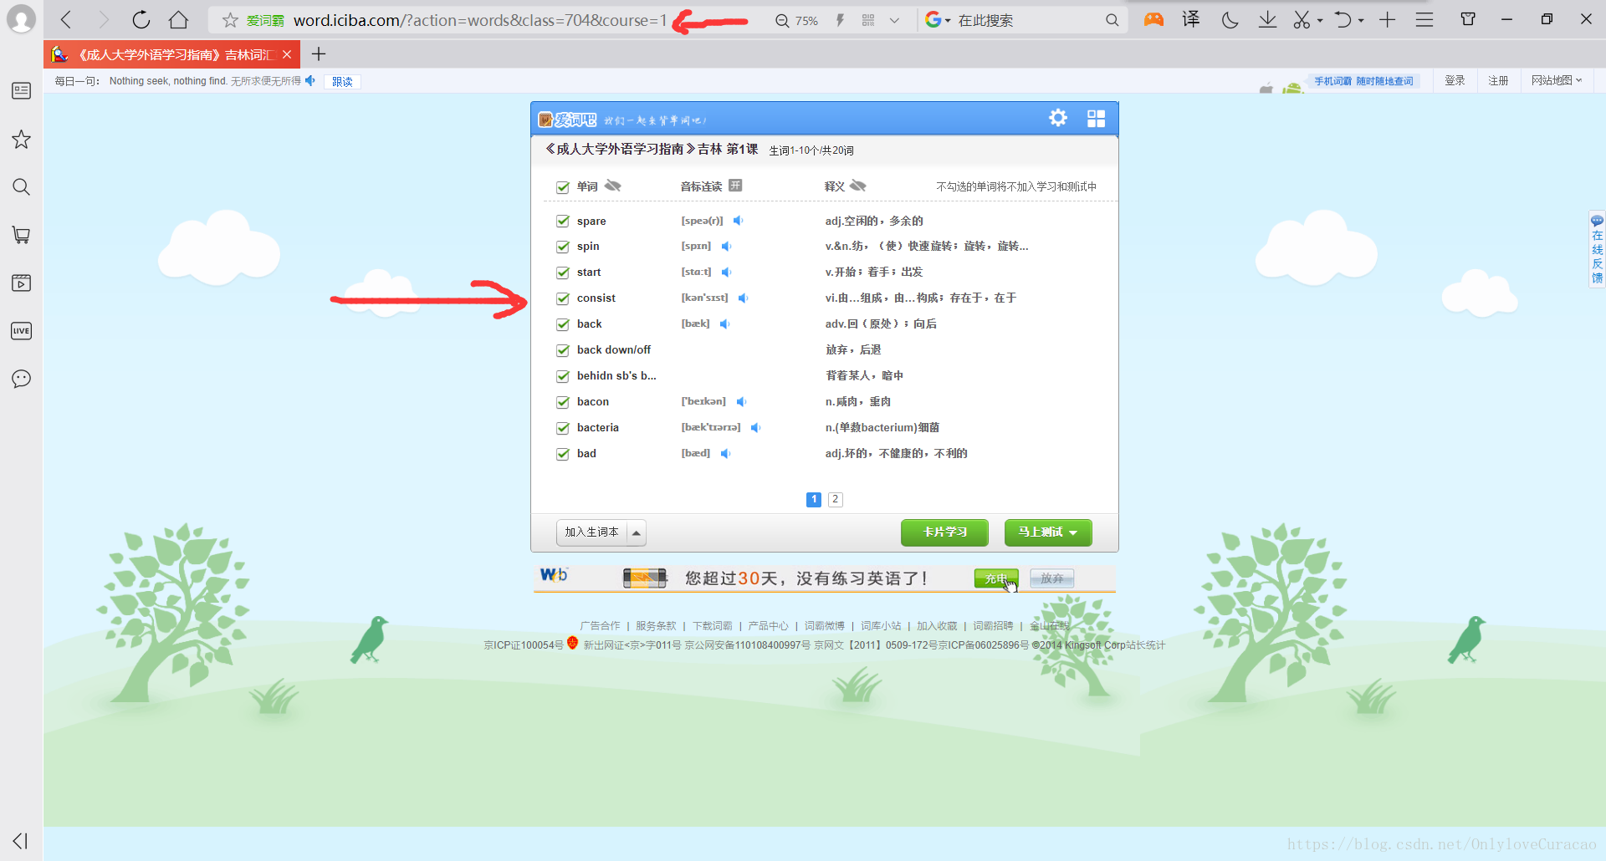Play pronunciation audio for start
Screen dimensions: 1606x861
click(726, 273)
